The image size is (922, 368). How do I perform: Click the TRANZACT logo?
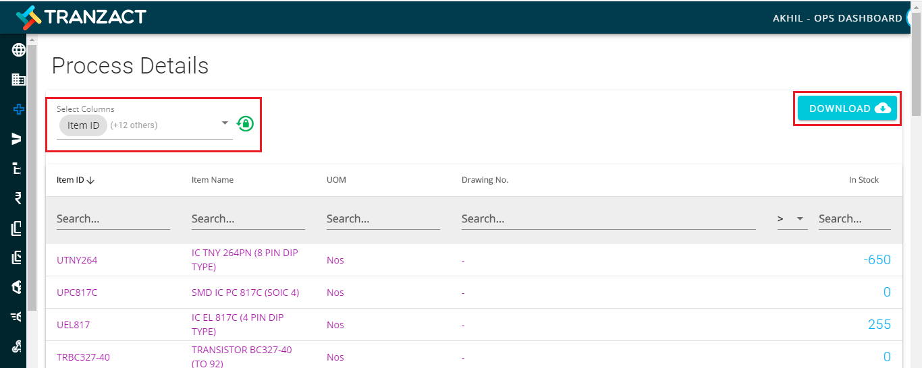[82, 17]
